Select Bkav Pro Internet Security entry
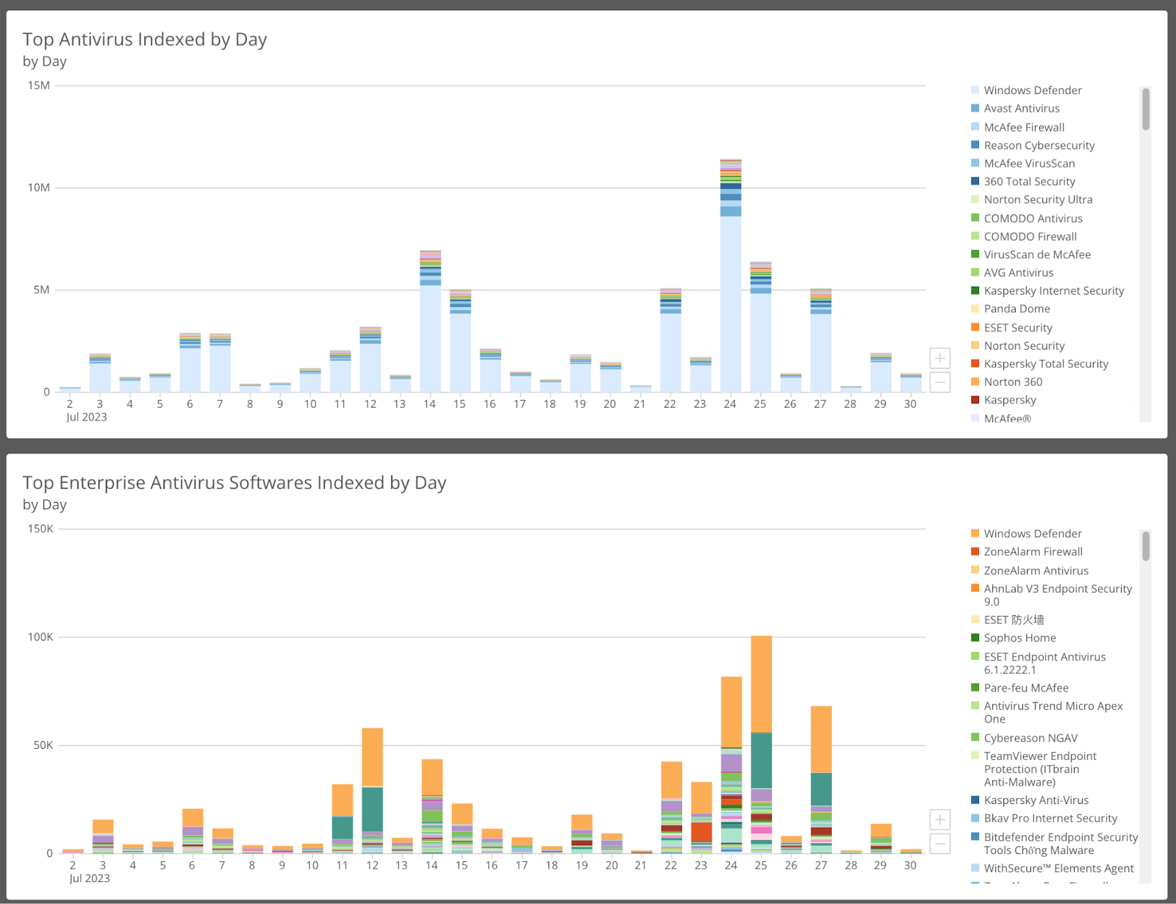The height and width of the screenshot is (904, 1176). click(1044, 818)
